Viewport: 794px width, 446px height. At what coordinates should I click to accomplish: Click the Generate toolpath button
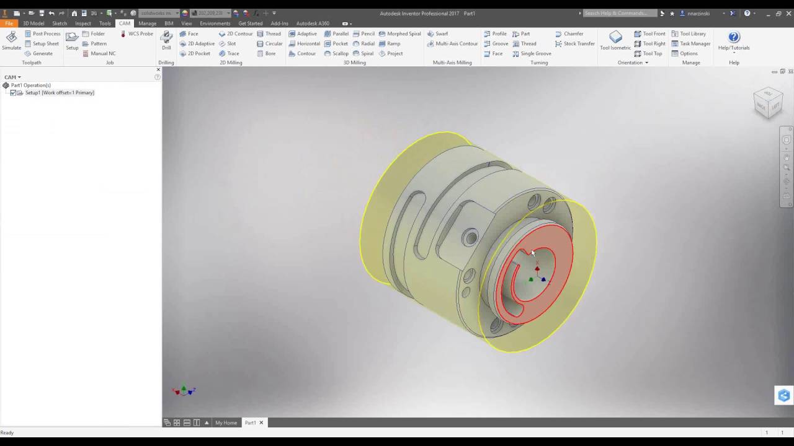38,53
